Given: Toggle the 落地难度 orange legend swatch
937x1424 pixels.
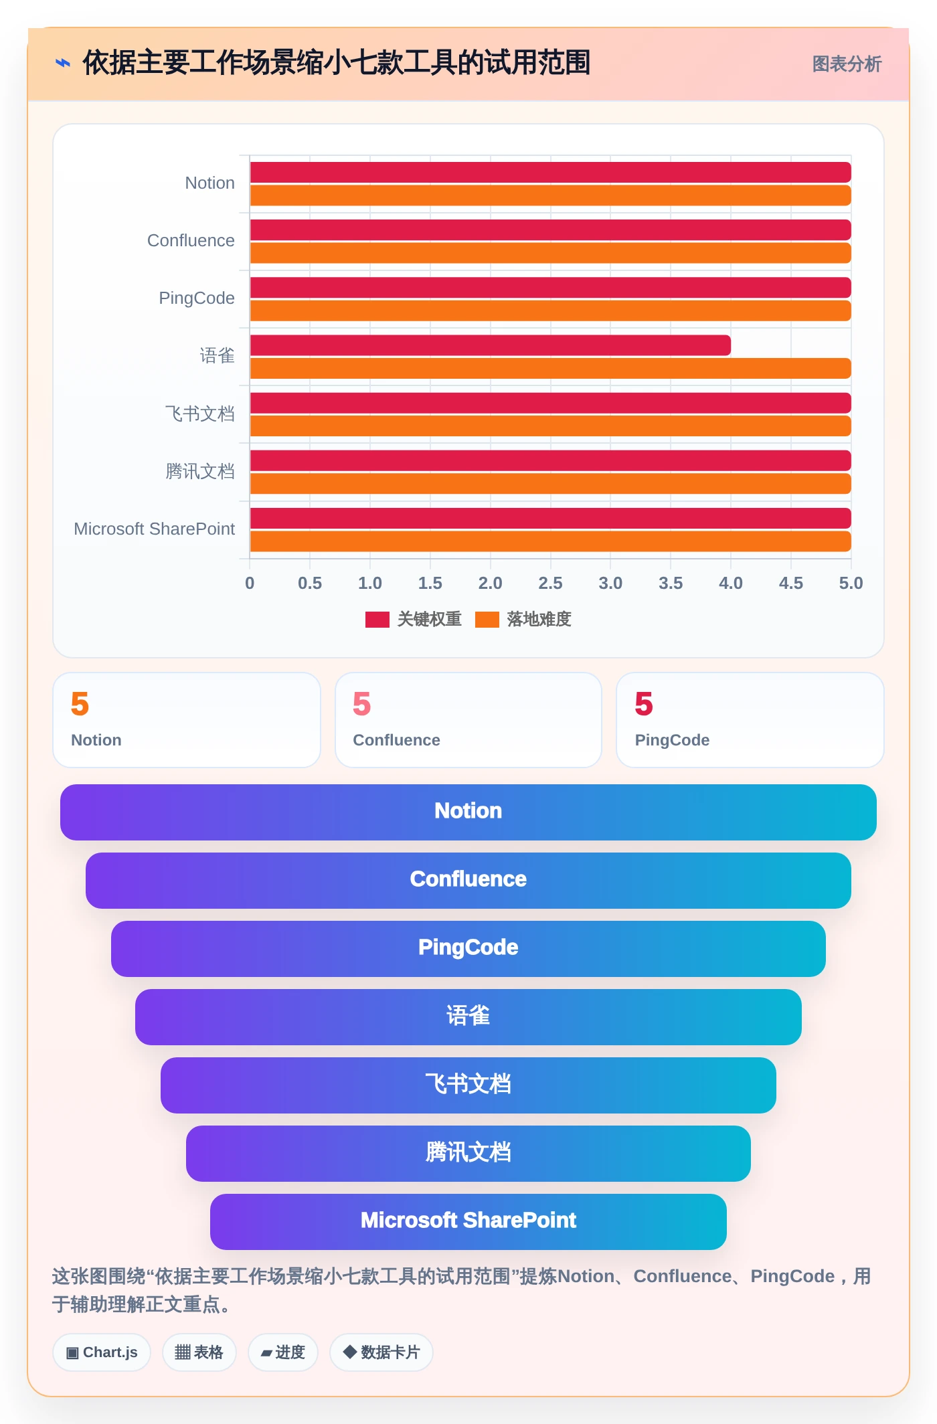Looking at the screenshot, I should pyautogui.click(x=487, y=620).
